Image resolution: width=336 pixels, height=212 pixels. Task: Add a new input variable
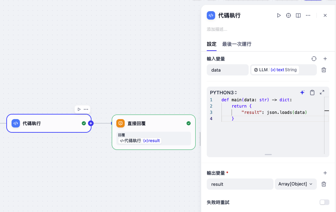coord(325,59)
